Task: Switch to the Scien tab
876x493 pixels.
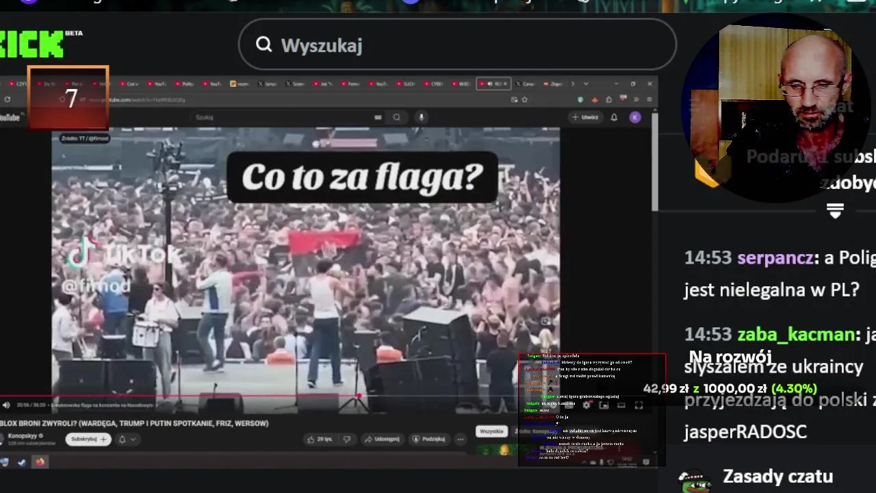Action: click(x=295, y=84)
